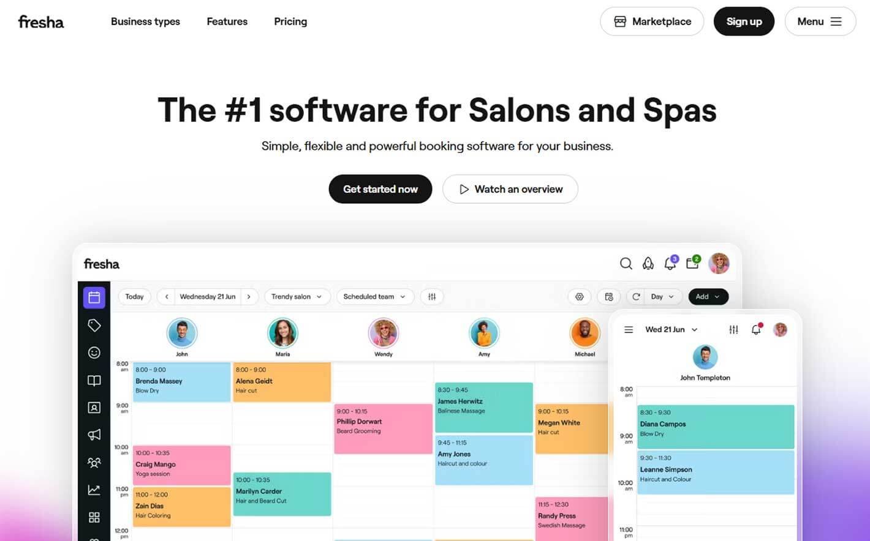Screen dimensions: 870x541
Task: Go to the Pricing page
Action: [x=290, y=21]
